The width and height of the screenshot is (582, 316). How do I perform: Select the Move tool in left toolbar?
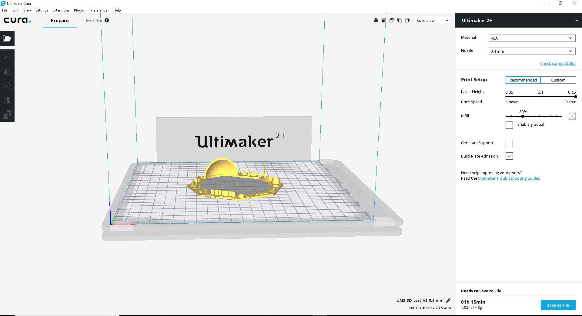click(x=7, y=57)
